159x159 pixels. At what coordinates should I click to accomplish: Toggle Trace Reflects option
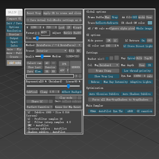coord(101,23)
